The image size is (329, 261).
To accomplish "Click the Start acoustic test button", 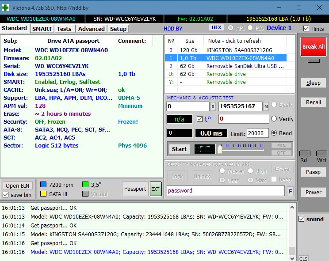I will [x=180, y=149].
